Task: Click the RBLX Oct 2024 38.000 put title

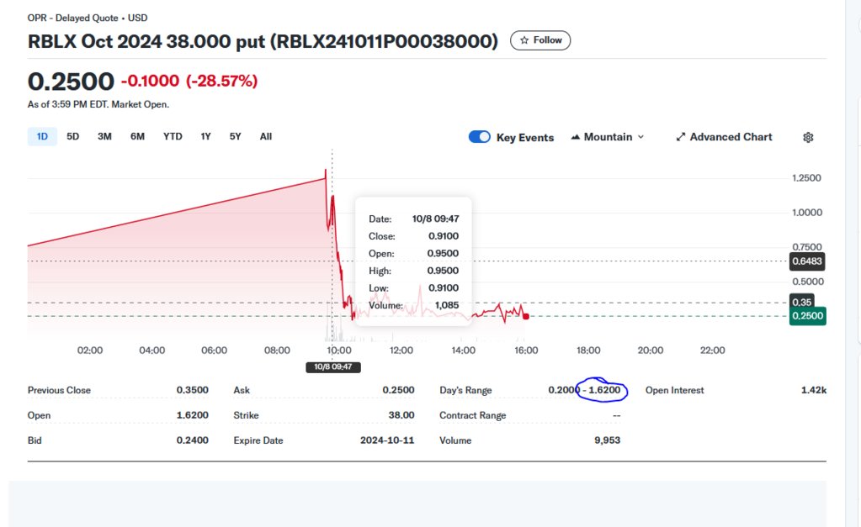Action: tap(263, 41)
